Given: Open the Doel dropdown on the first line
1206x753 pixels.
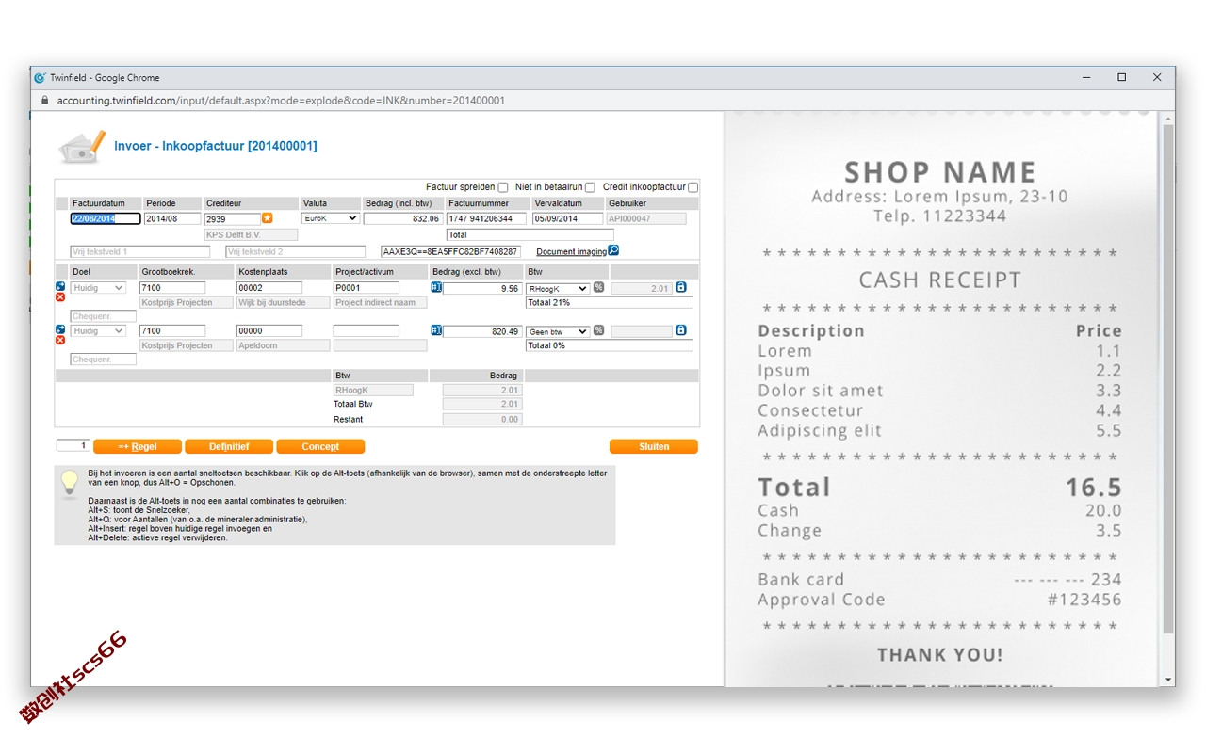Looking at the screenshot, I should pyautogui.click(x=98, y=288).
